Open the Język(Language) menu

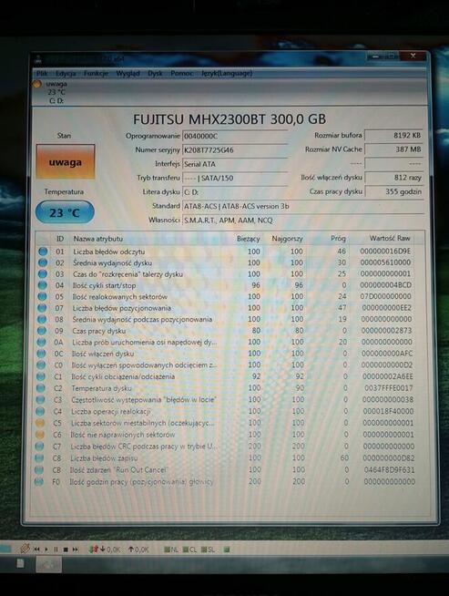tap(227, 73)
